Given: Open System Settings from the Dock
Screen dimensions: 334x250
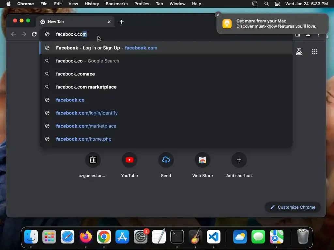Looking at the screenshot, I should [x=141, y=237].
